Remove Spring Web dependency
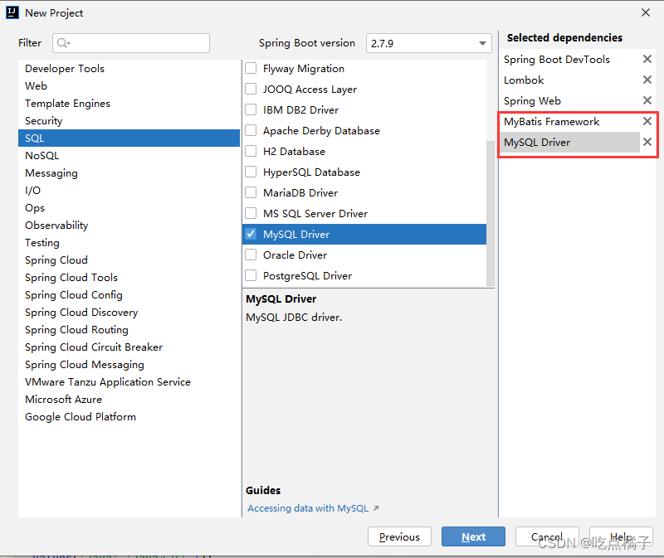The width and height of the screenshot is (664, 558). [647, 100]
